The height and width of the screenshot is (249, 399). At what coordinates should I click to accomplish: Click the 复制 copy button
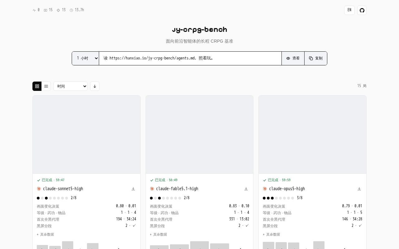coord(316,58)
